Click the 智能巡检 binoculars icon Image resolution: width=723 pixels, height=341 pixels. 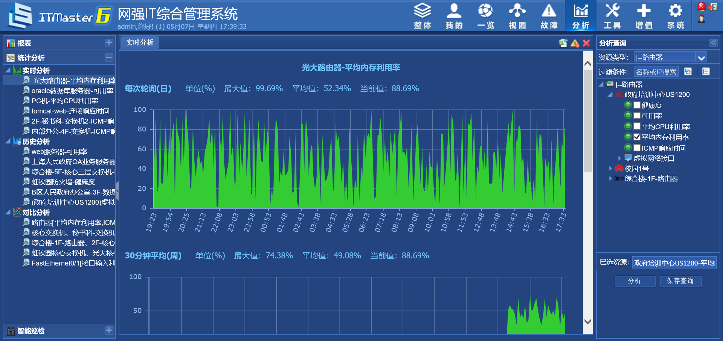point(11,331)
